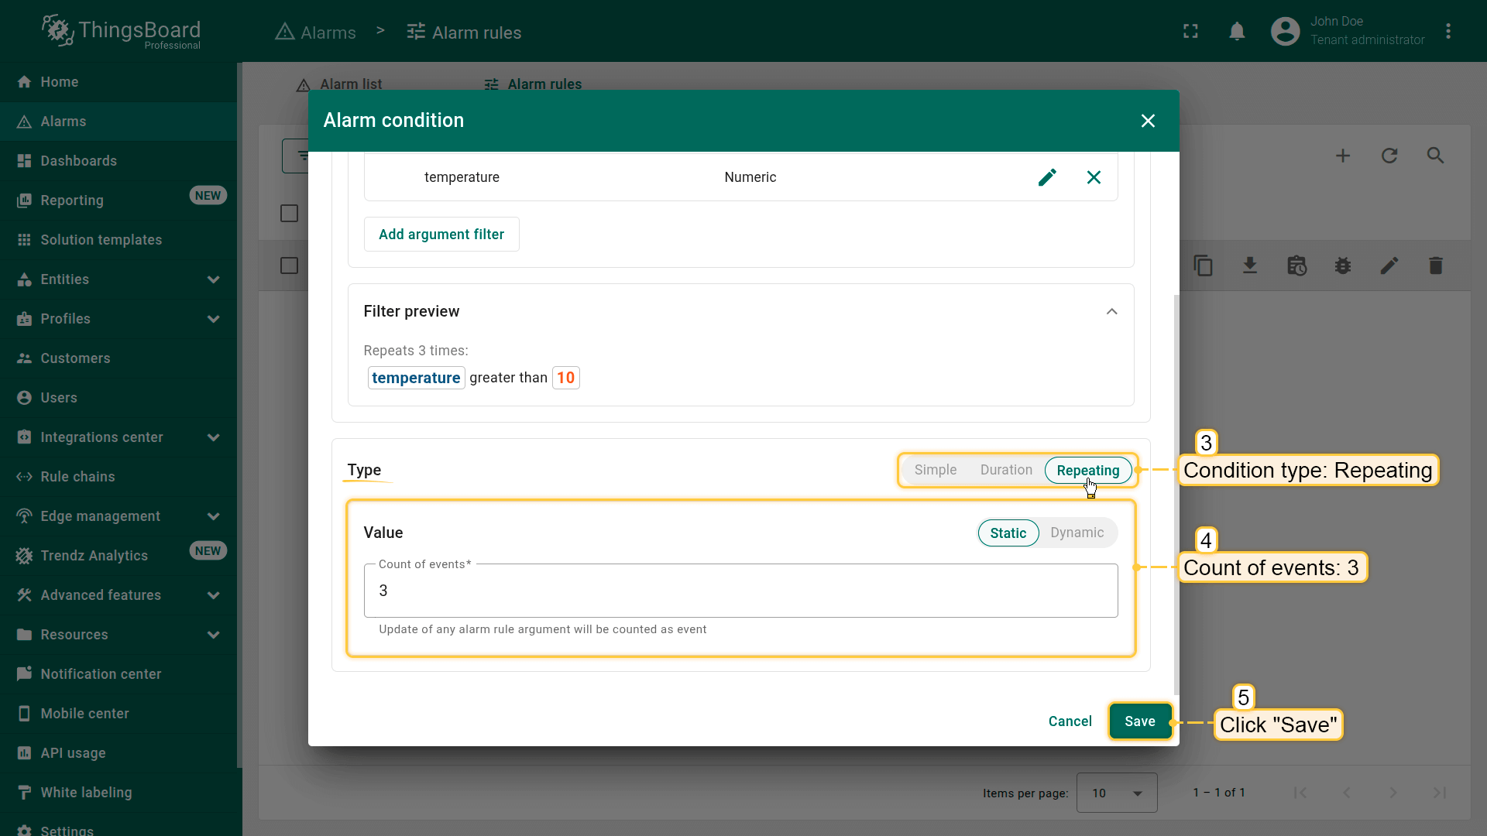This screenshot has height=836, width=1487.
Task: Open the John Doe user avatar
Action: 1285,32
